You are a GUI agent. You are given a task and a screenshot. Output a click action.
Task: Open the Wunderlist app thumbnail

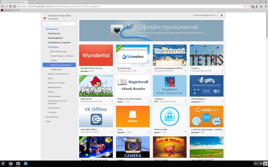pos(96,55)
